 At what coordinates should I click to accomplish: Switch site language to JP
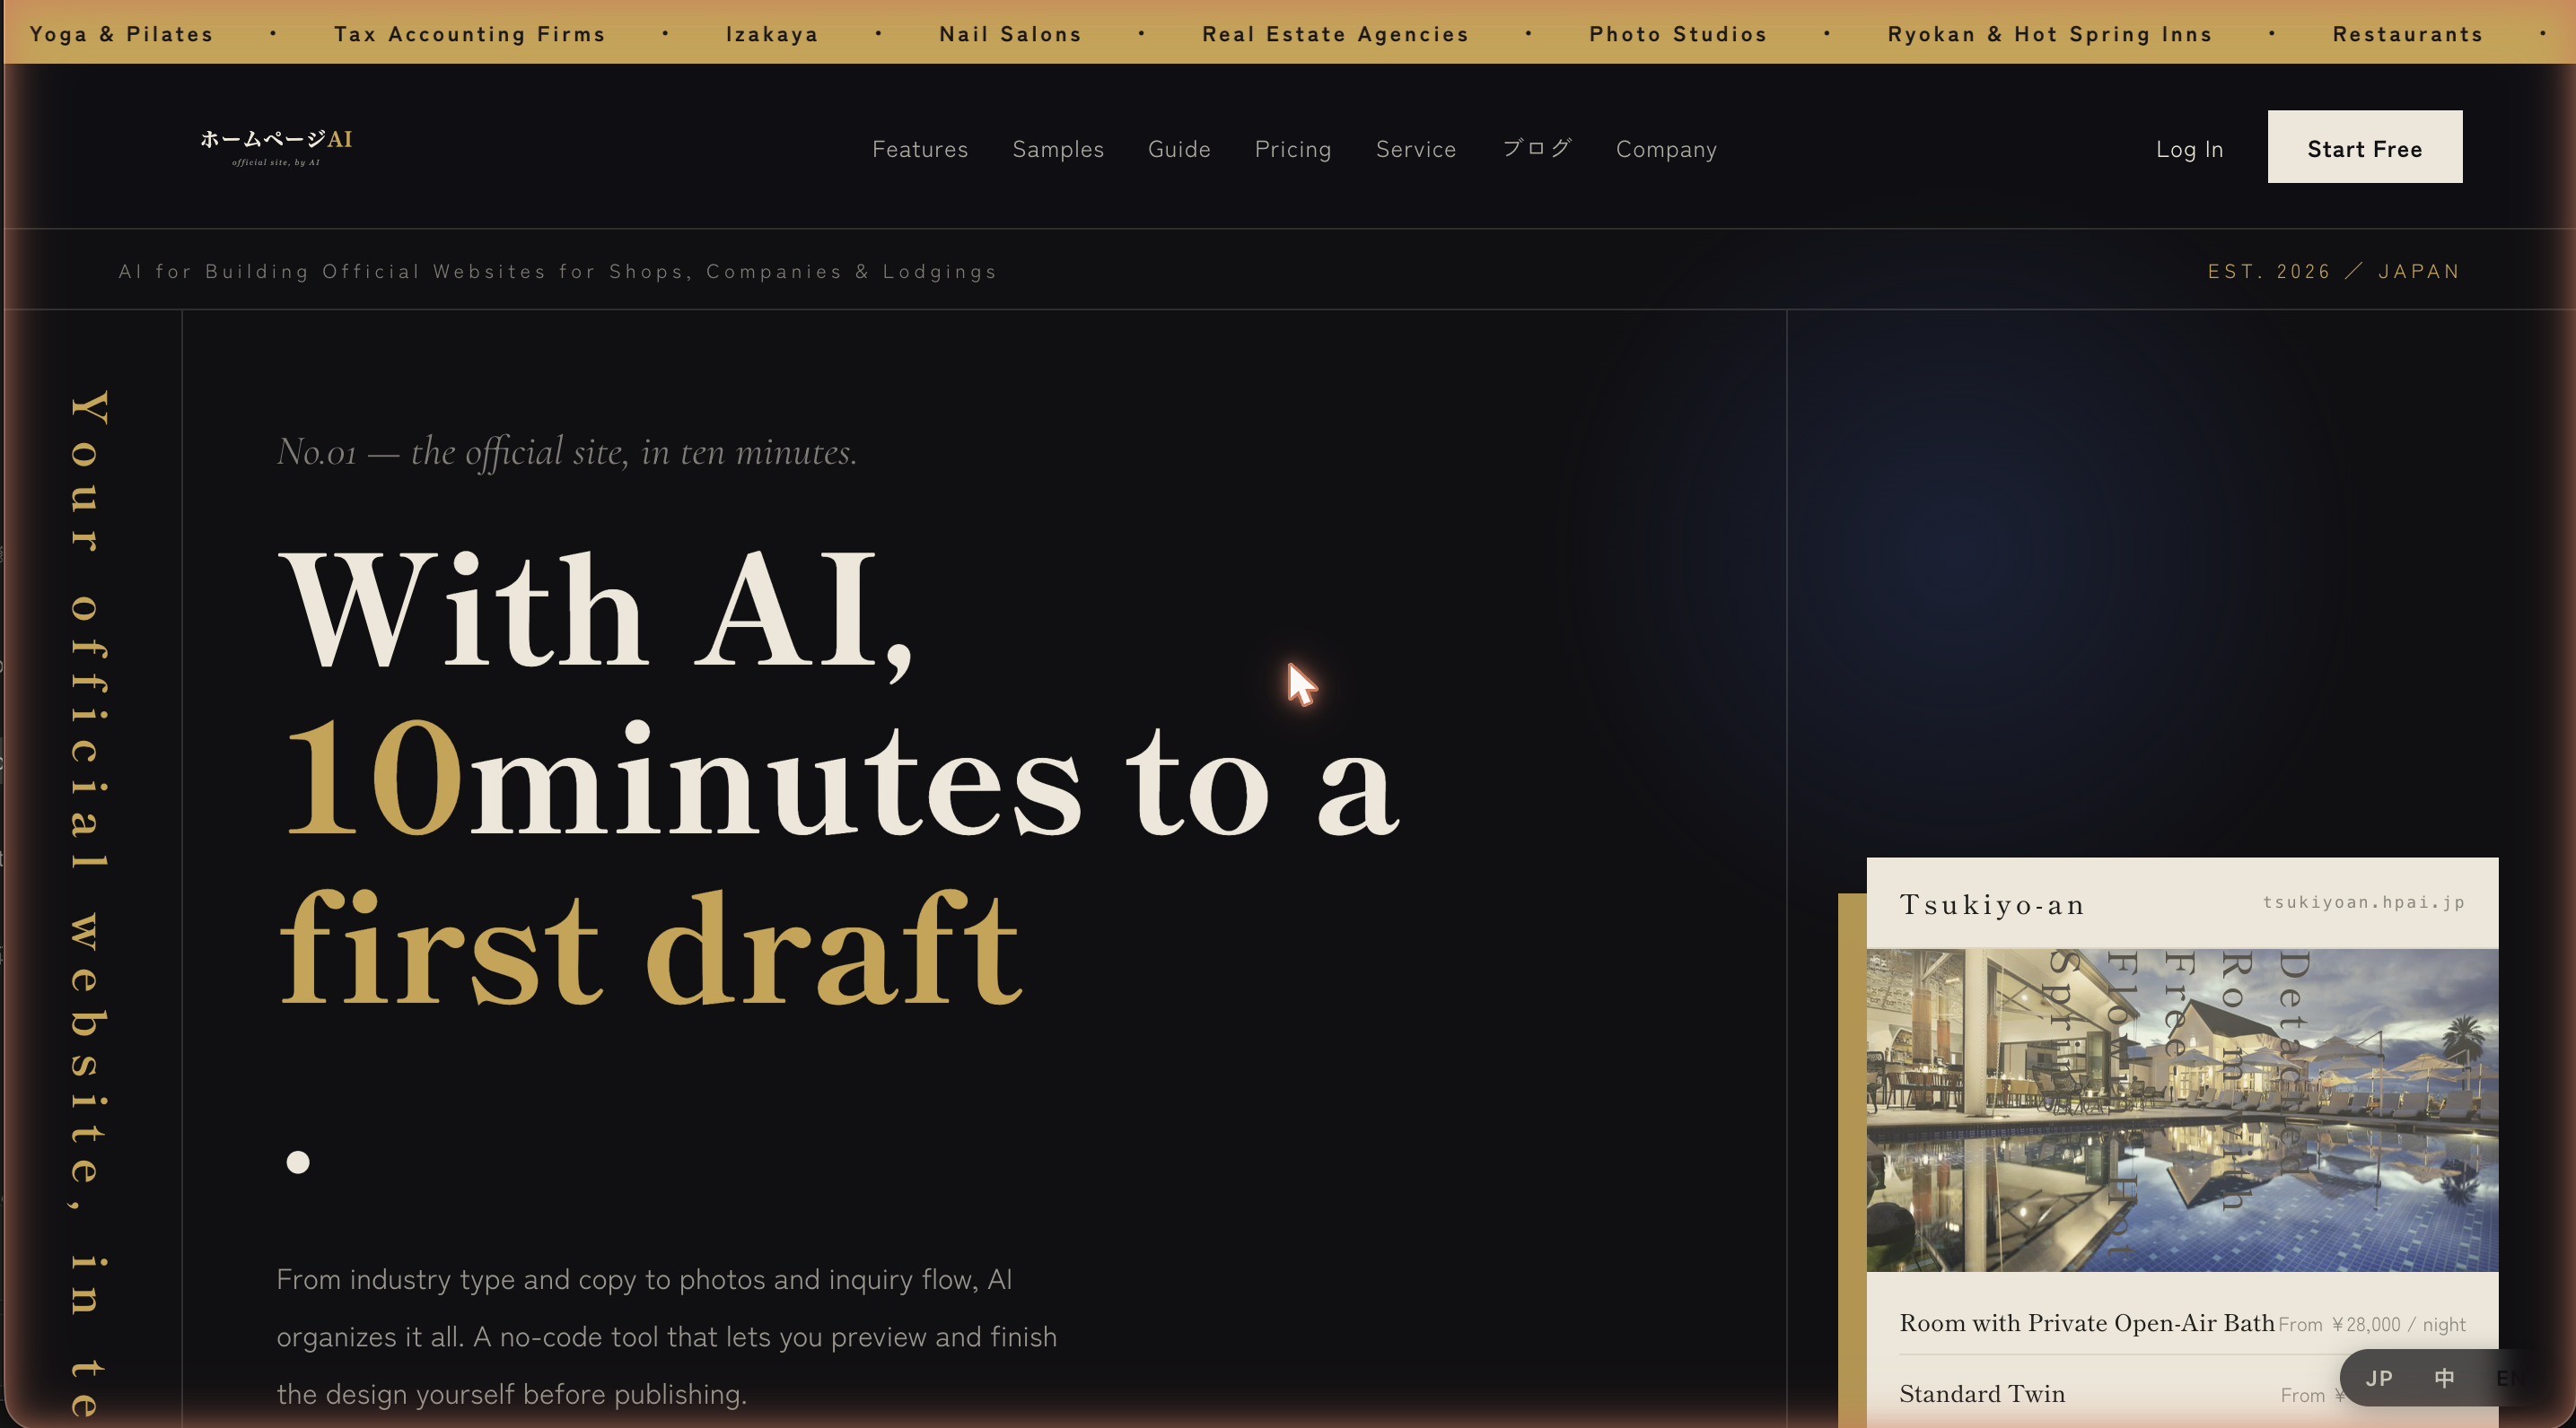pyautogui.click(x=2378, y=1378)
